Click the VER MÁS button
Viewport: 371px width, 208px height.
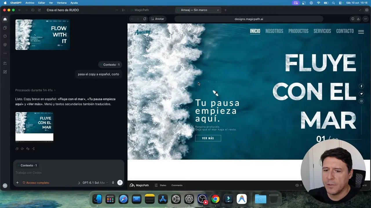[x=208, y=138]
